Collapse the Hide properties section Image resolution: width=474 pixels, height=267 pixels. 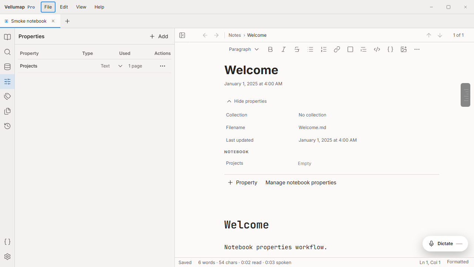tap(247, 101)
